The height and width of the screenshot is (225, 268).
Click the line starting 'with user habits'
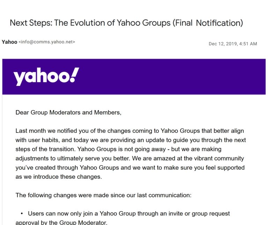coord(131,140)
